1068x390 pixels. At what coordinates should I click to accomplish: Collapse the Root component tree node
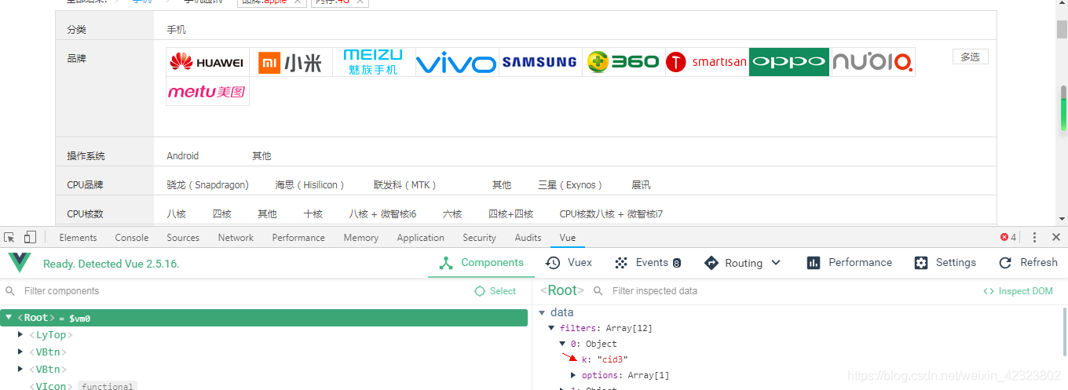click(9, 318)
